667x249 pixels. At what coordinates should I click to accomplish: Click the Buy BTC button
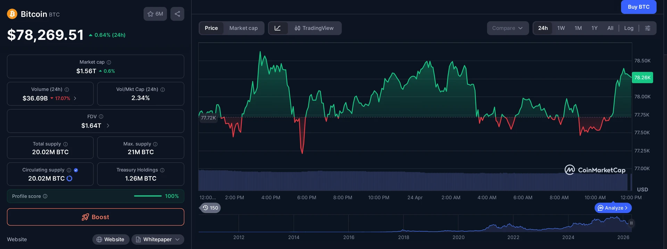[639, 7]
